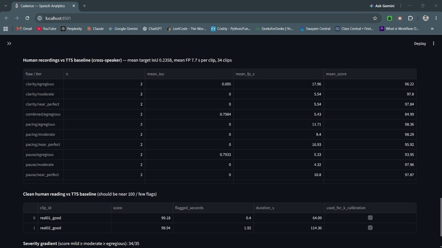
Task: Click the Deploy button
Action: [x=420, y=44]
